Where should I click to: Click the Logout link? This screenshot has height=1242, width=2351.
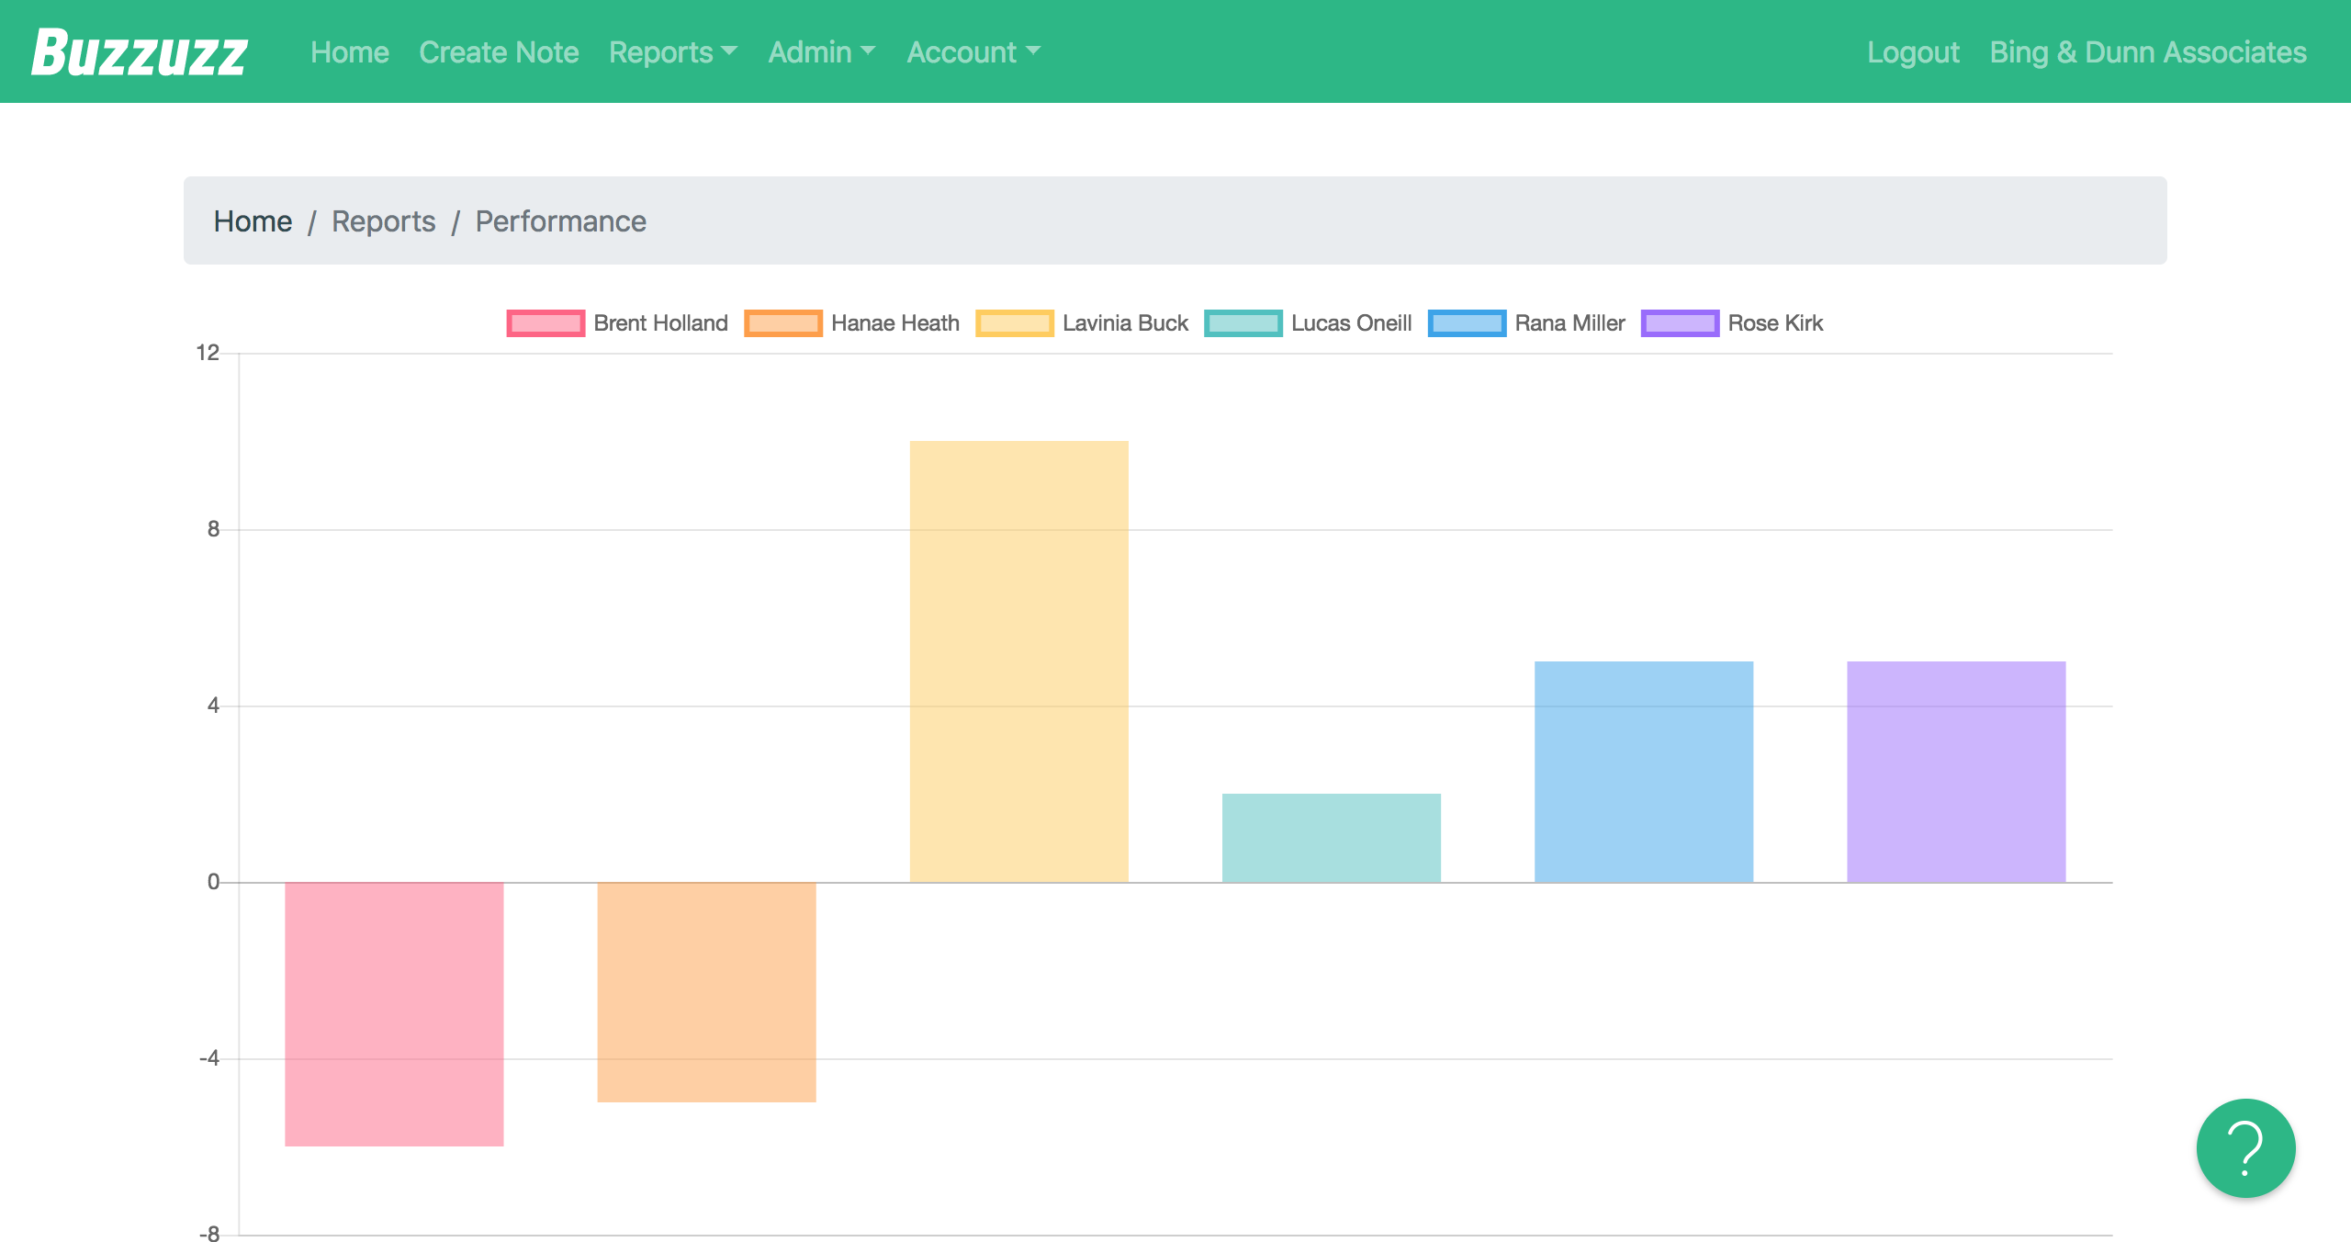[x=1913, y=52]
